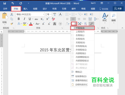Image resolution: width=125 pixels, height=95 pixels.
Task: Open the font size dropdown 二号
Action: pos(48,14)
